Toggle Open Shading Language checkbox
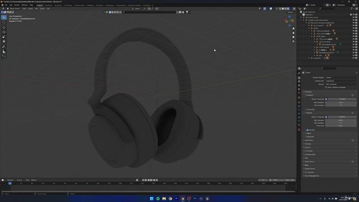The width and height of the screenshot is (359, 202). [x=326, y=88]
